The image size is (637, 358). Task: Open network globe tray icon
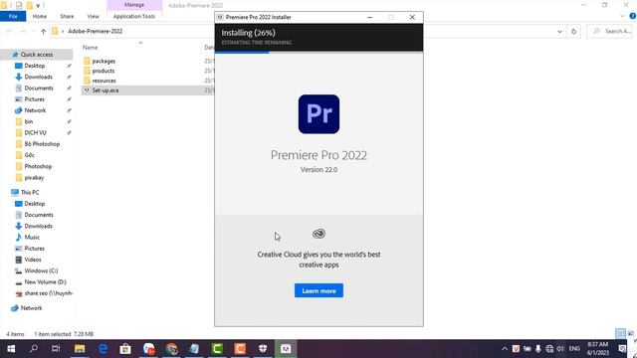point(549,349)
